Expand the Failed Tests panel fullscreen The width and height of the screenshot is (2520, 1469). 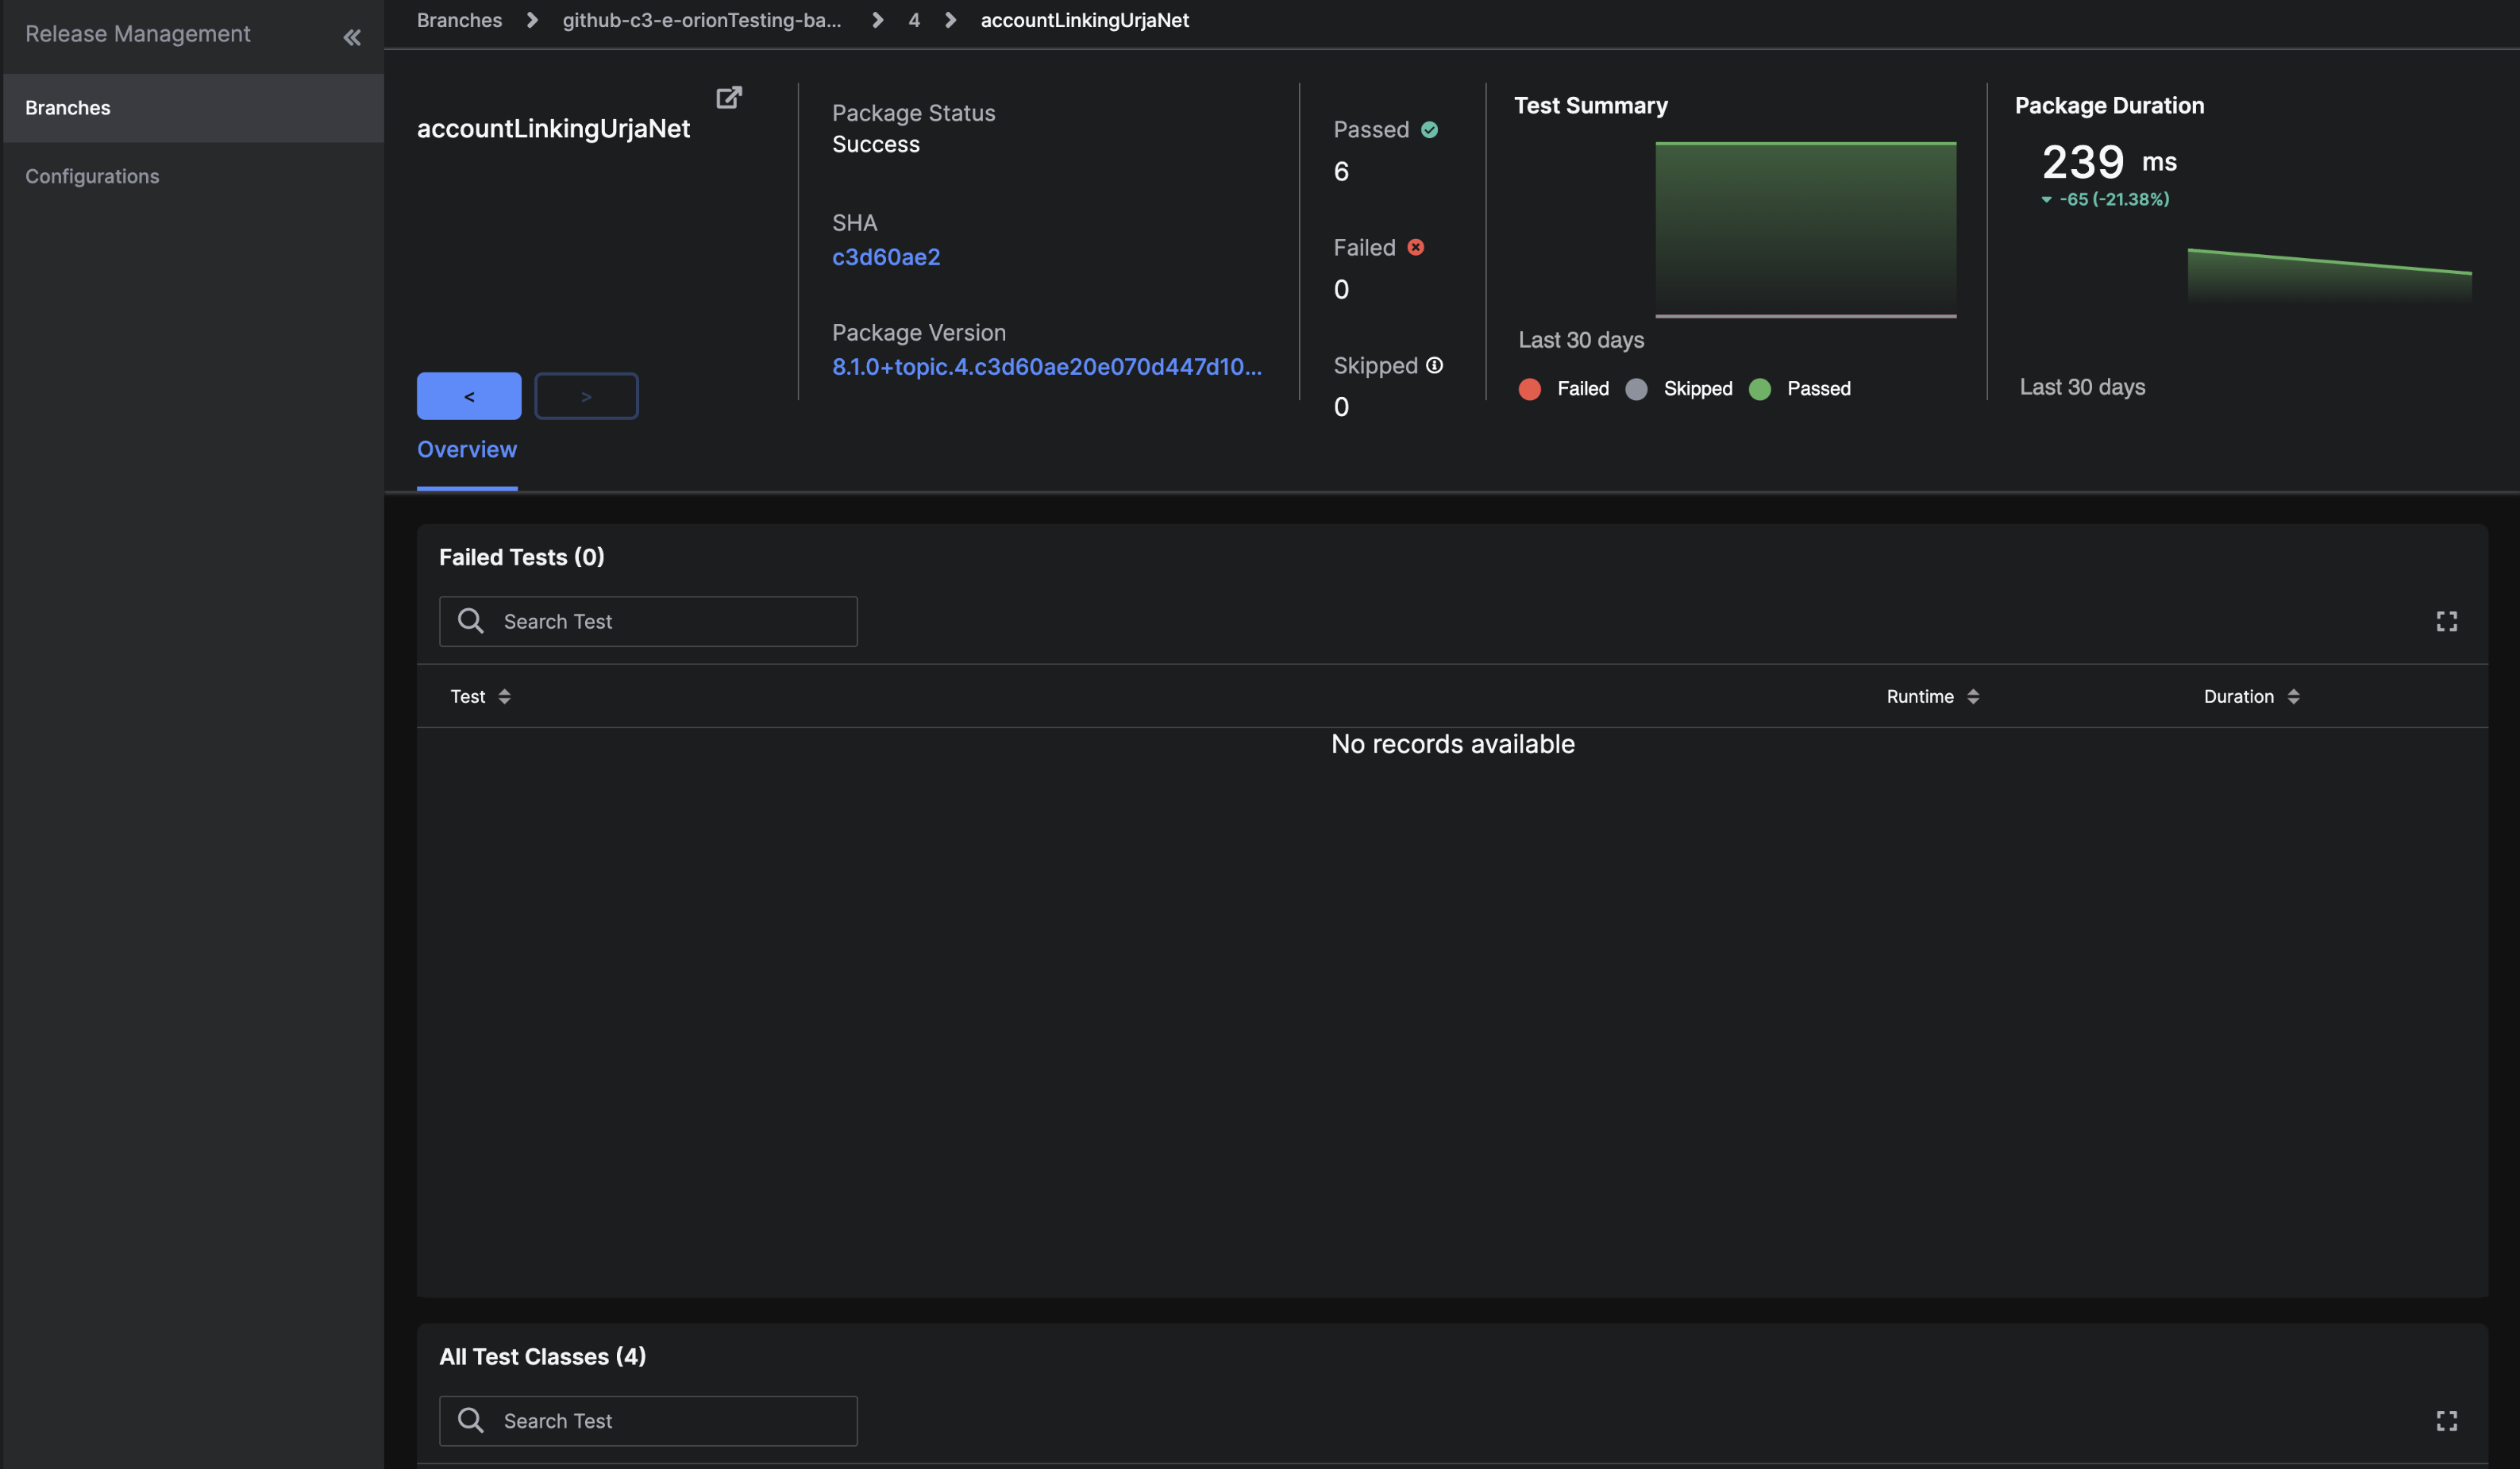pos(2446,621)
